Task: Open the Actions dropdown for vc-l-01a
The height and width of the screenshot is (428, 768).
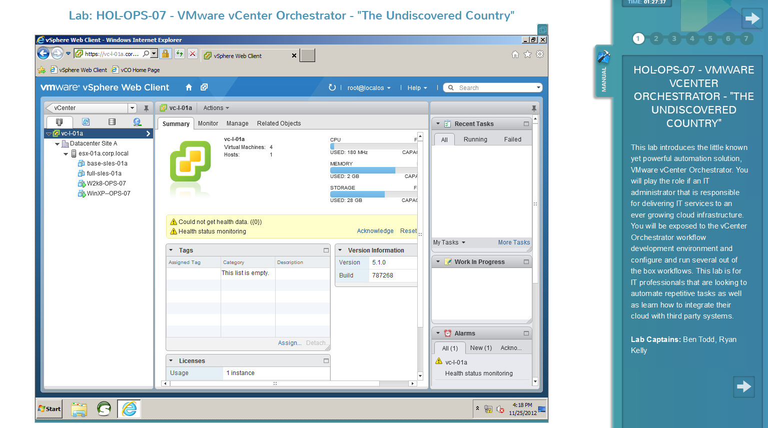Action: [x=216, y=107]
